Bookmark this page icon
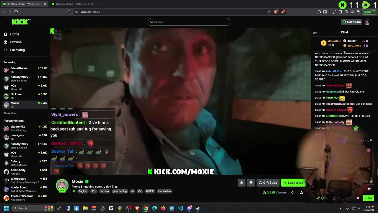The height and width of the screenshot is (213, 378). [x=69, y=12]
